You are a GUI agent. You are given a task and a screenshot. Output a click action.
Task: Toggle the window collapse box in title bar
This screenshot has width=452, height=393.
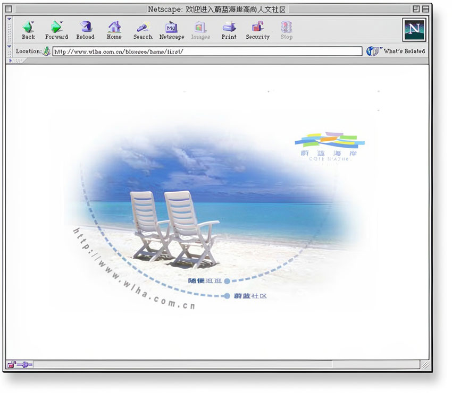pos(425,9)
